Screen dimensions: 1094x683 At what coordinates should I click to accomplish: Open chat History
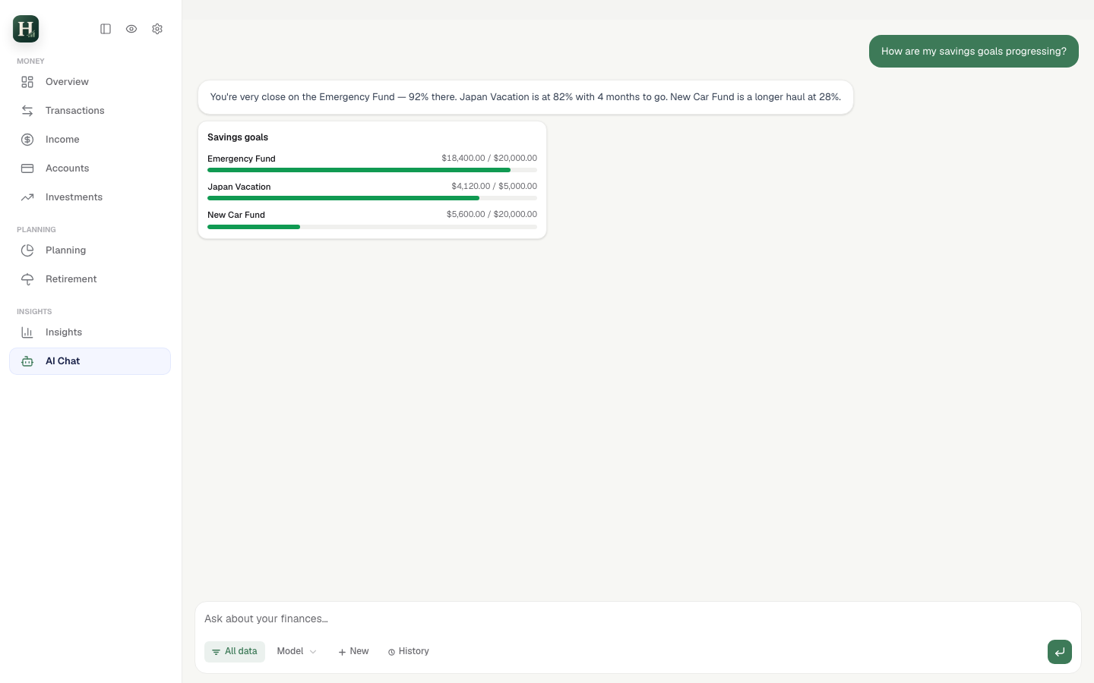point(409,652)
